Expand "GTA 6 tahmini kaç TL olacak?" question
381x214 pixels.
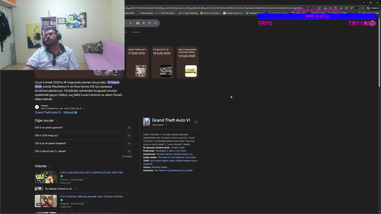point(83,151)
